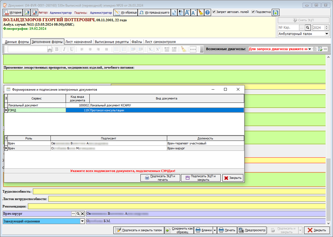
Task: Switch to the Лист назначений tab
Action: tap(79, 42)
